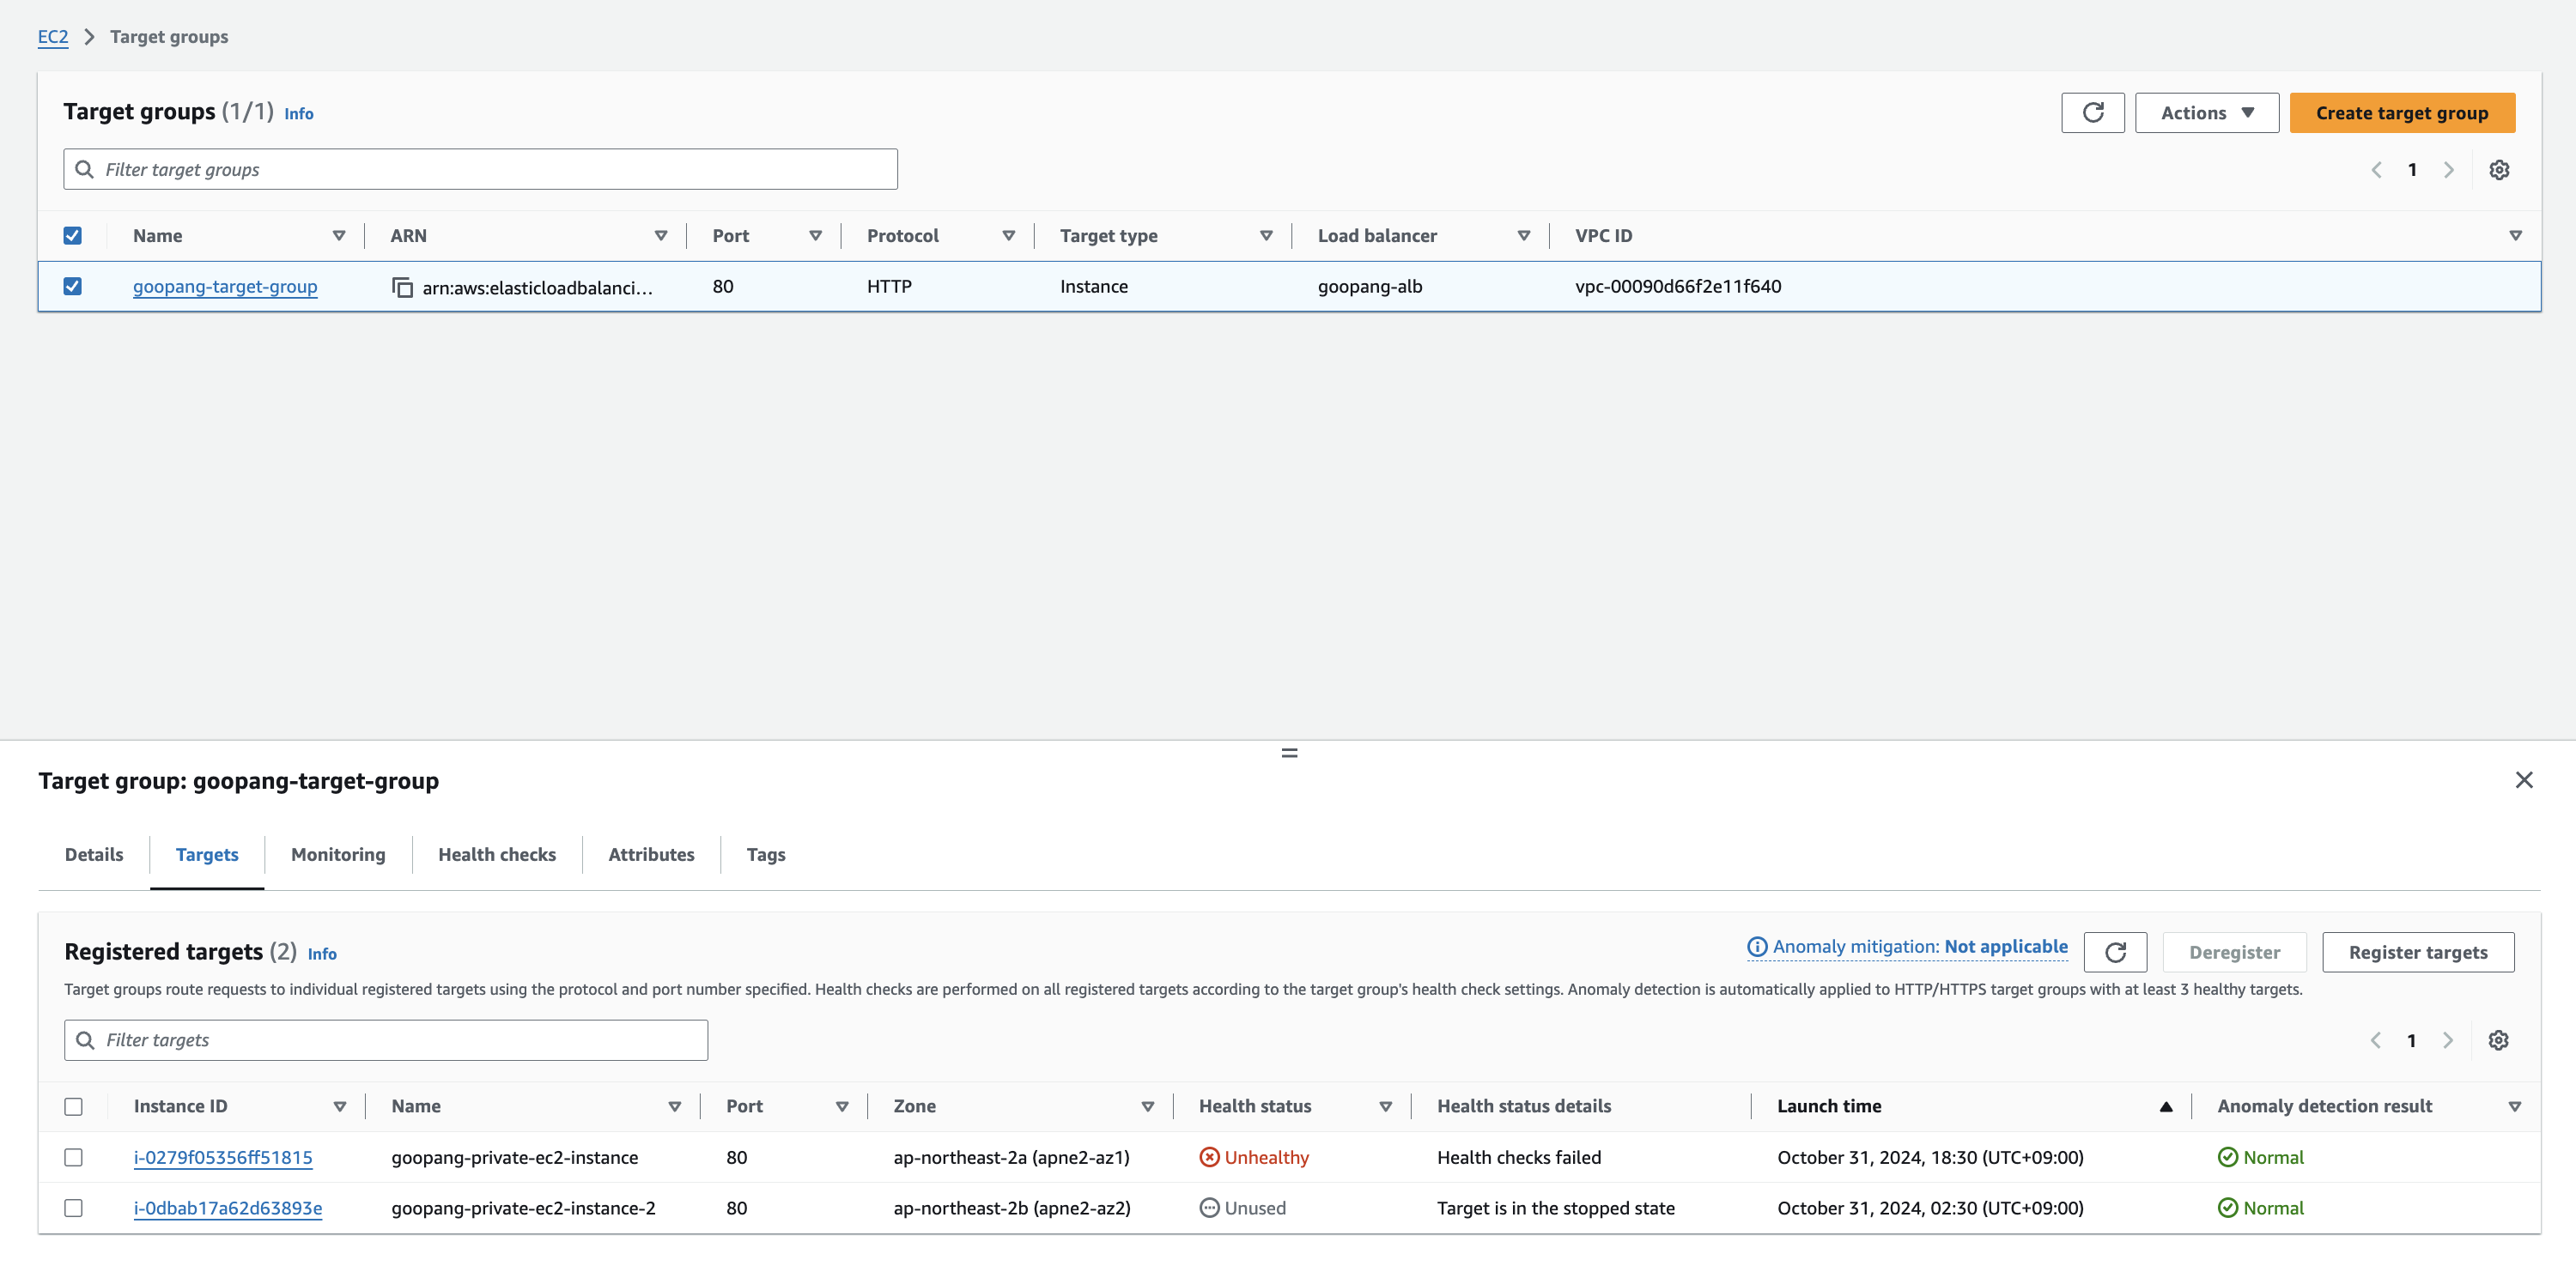
Task: Sort target groups by Name column arrow
Action: coord(339,236)
